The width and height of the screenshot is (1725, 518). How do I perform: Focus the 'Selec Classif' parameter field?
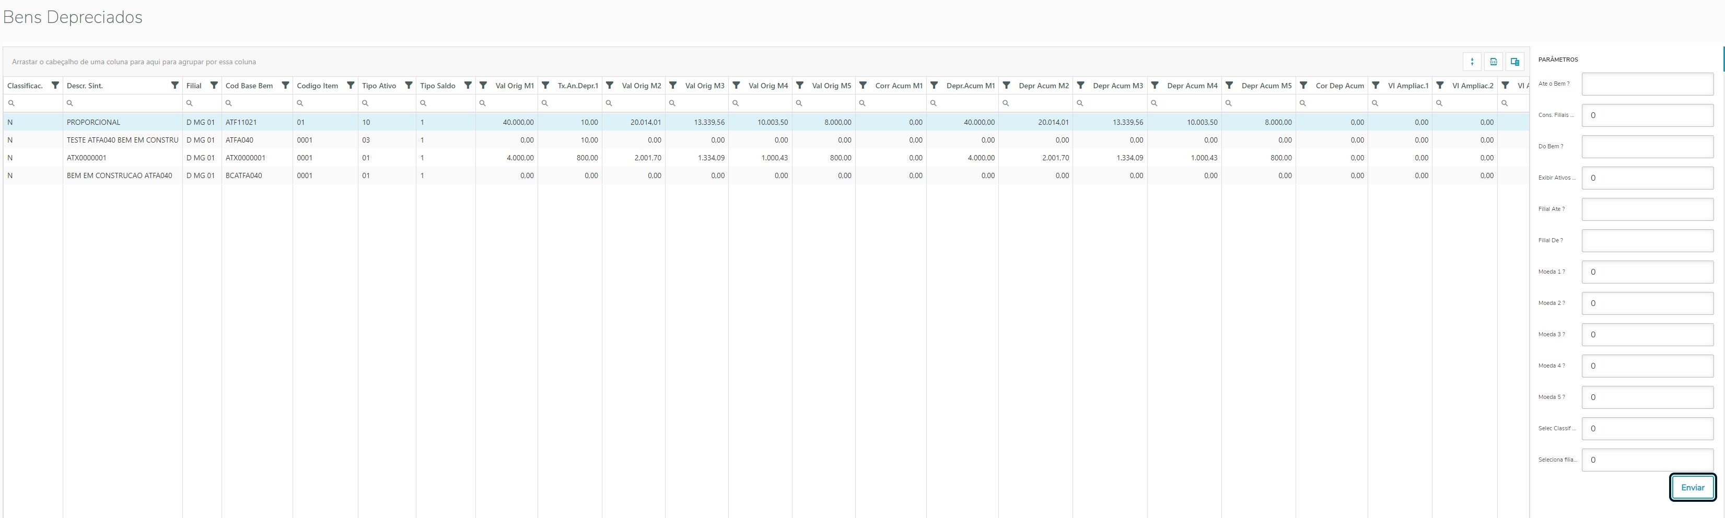(x=1647, y=428)
